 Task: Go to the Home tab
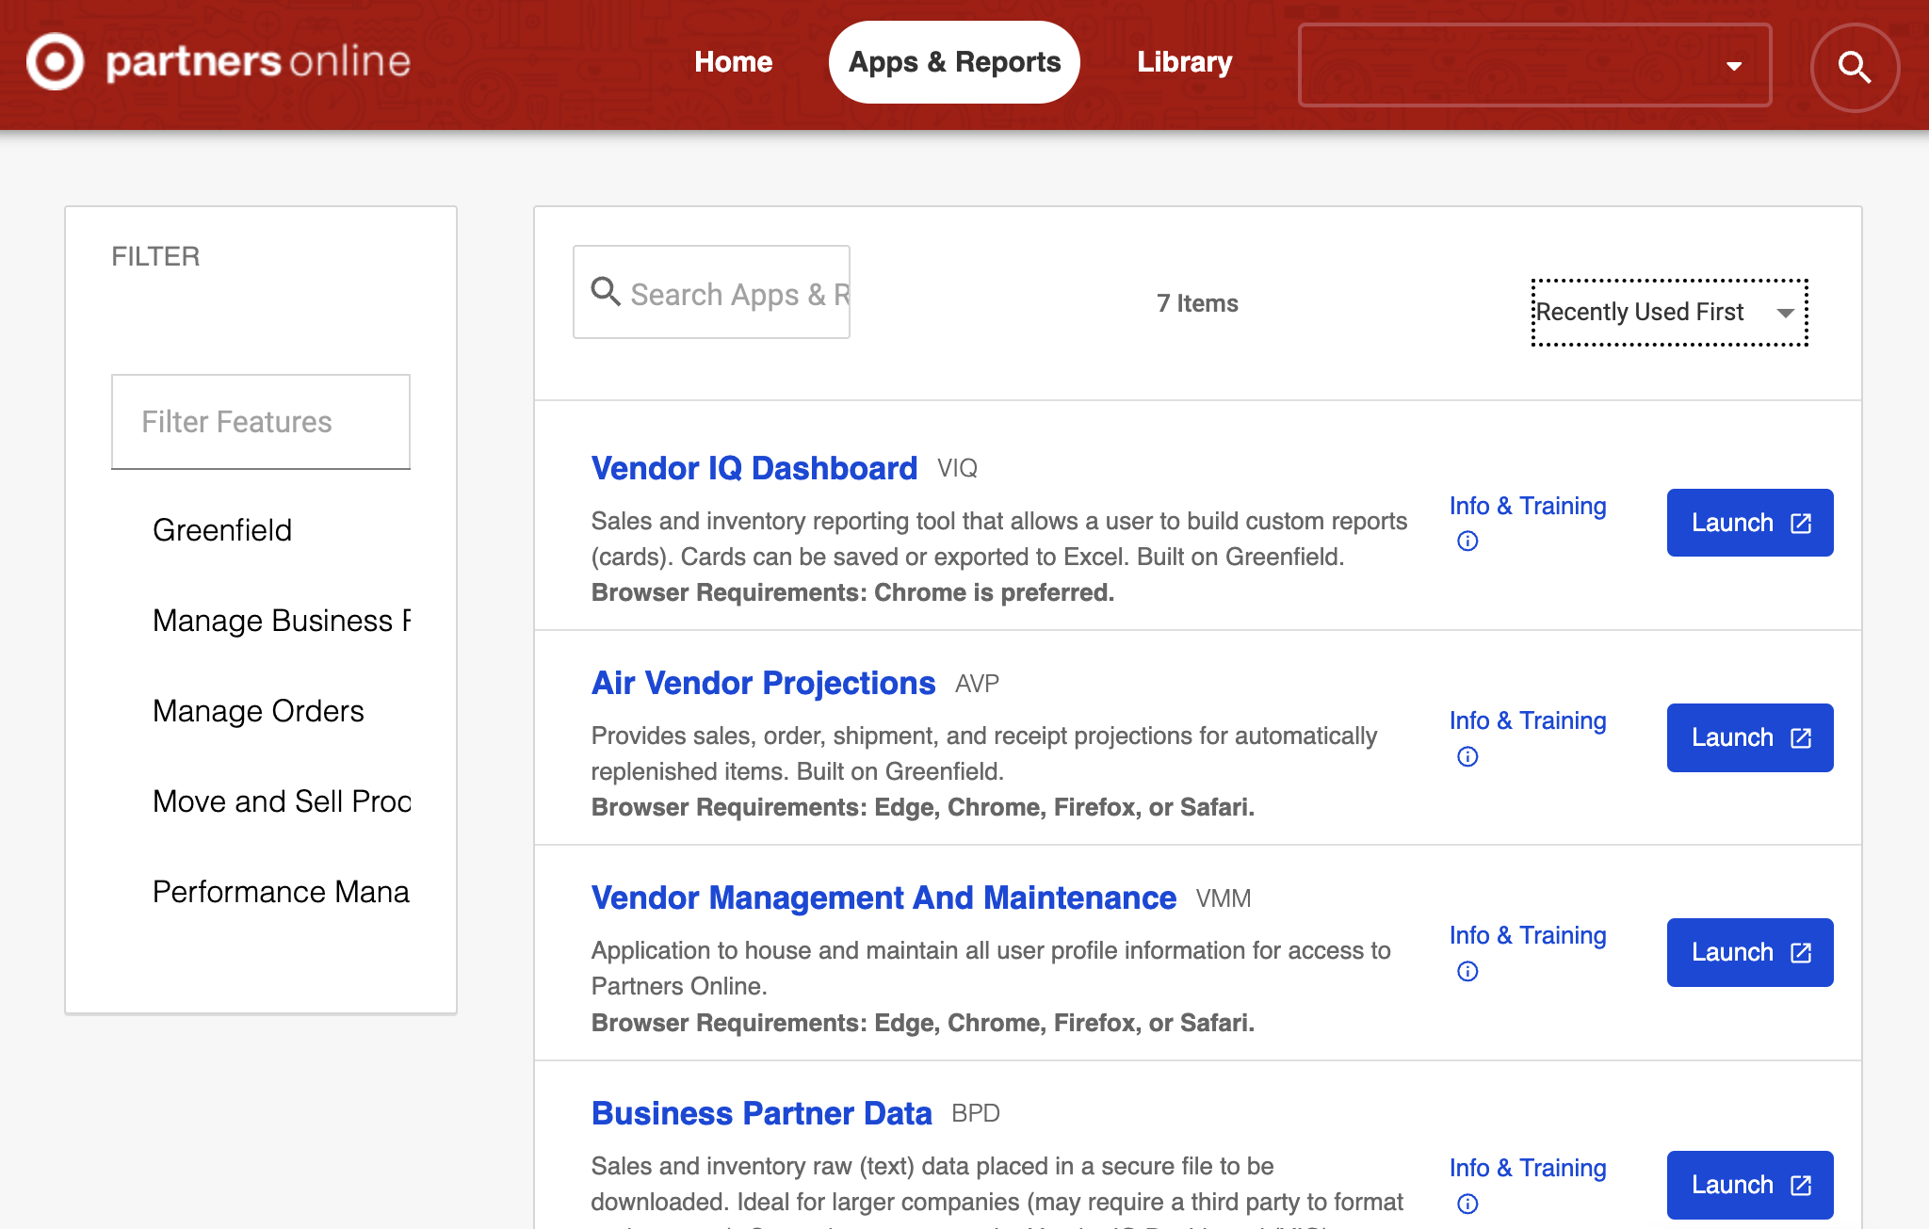coord(733,61)
